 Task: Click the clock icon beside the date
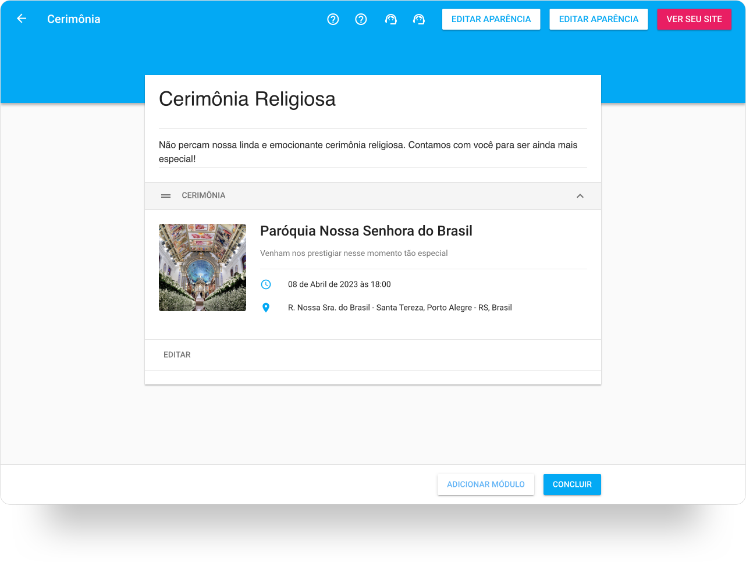pos(266,284)
